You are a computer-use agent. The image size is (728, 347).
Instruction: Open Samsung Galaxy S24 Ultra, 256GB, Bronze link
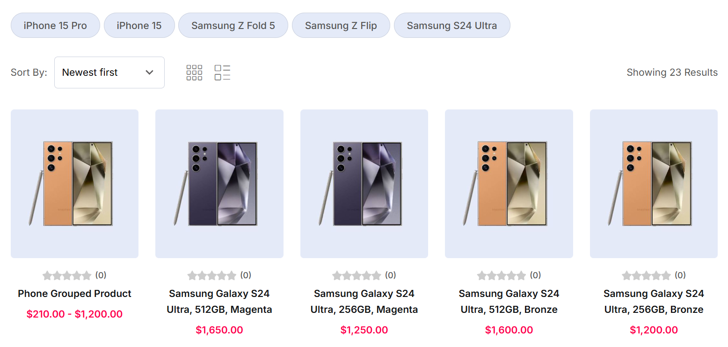coord(654,302)
